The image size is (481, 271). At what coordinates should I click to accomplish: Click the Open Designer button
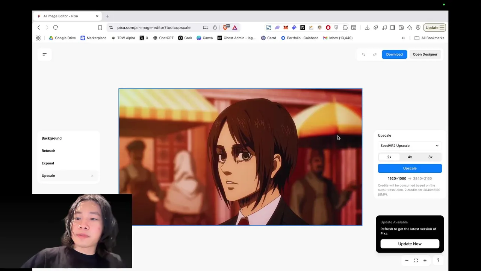click(425, 55)
